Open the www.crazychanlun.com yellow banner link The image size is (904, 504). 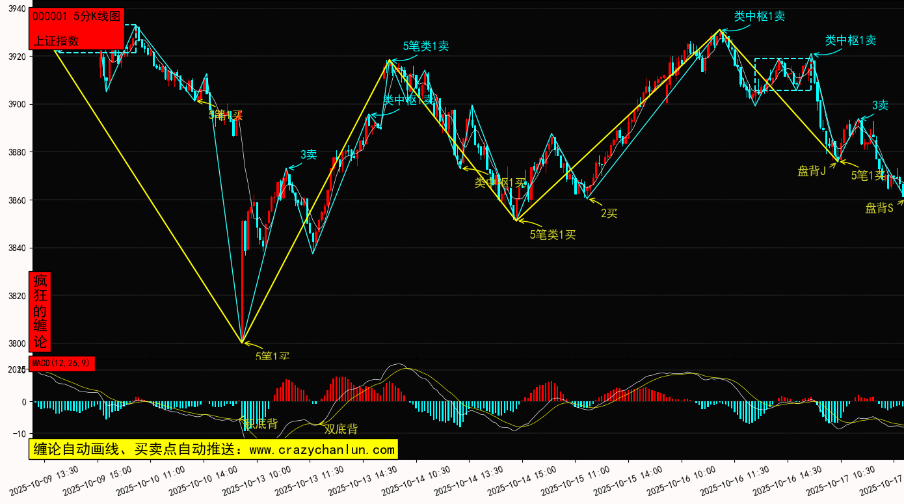[213, 449]
